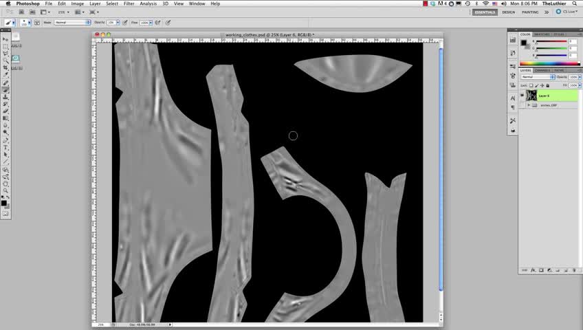
Task: Select the Blur tool
Action: (5, 125)
